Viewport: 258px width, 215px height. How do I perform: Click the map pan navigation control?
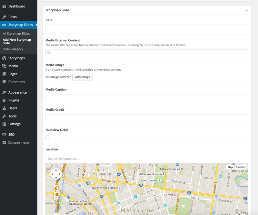pos(56,174)
